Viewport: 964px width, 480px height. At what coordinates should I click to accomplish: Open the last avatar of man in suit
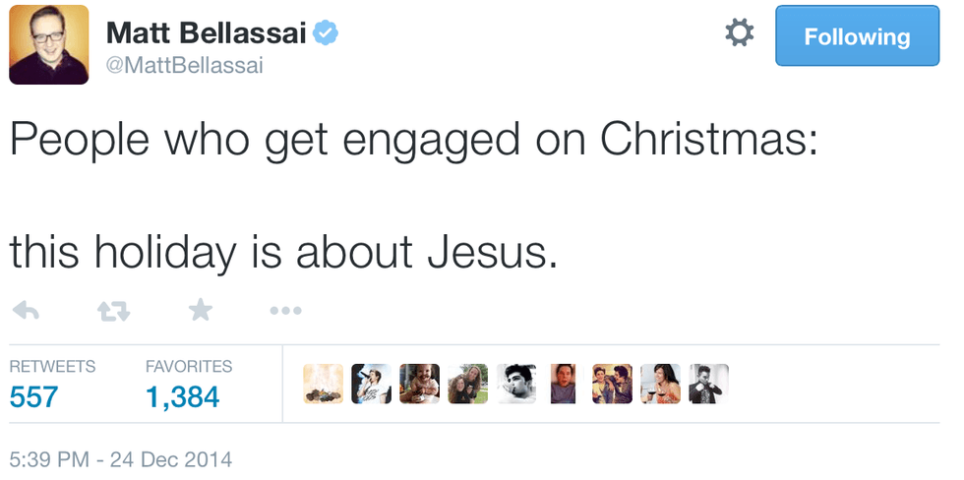pyautogui.click(x=708, y=384)
